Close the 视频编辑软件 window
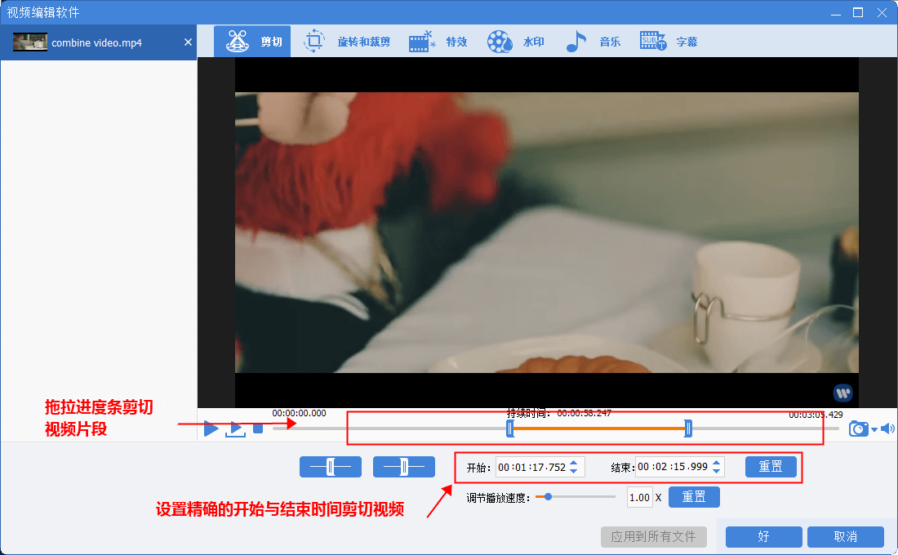 [882, 12]
